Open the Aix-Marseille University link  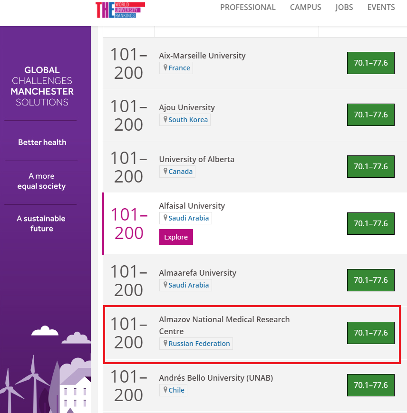click(x=202, y=56)
